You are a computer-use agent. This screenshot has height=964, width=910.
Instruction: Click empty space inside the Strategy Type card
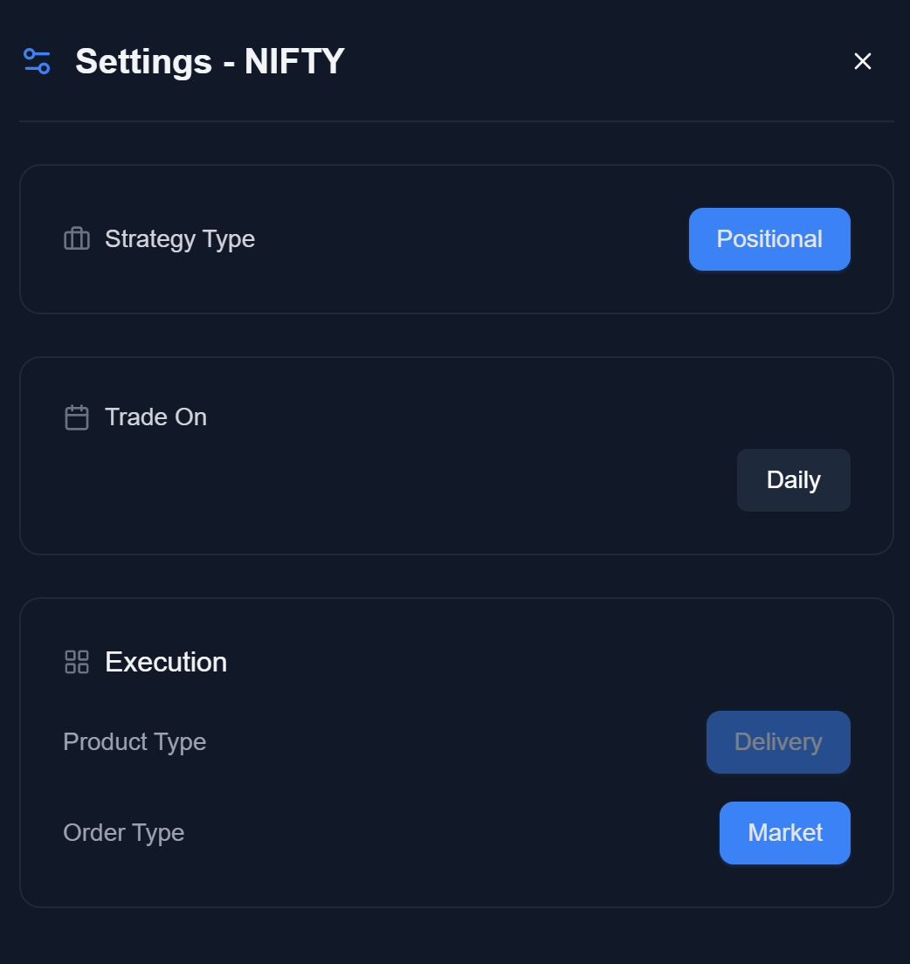click(472, 239)
